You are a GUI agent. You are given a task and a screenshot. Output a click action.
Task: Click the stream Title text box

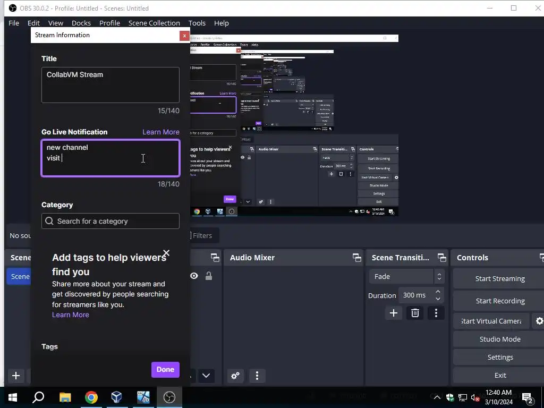[x=110, y=85]
